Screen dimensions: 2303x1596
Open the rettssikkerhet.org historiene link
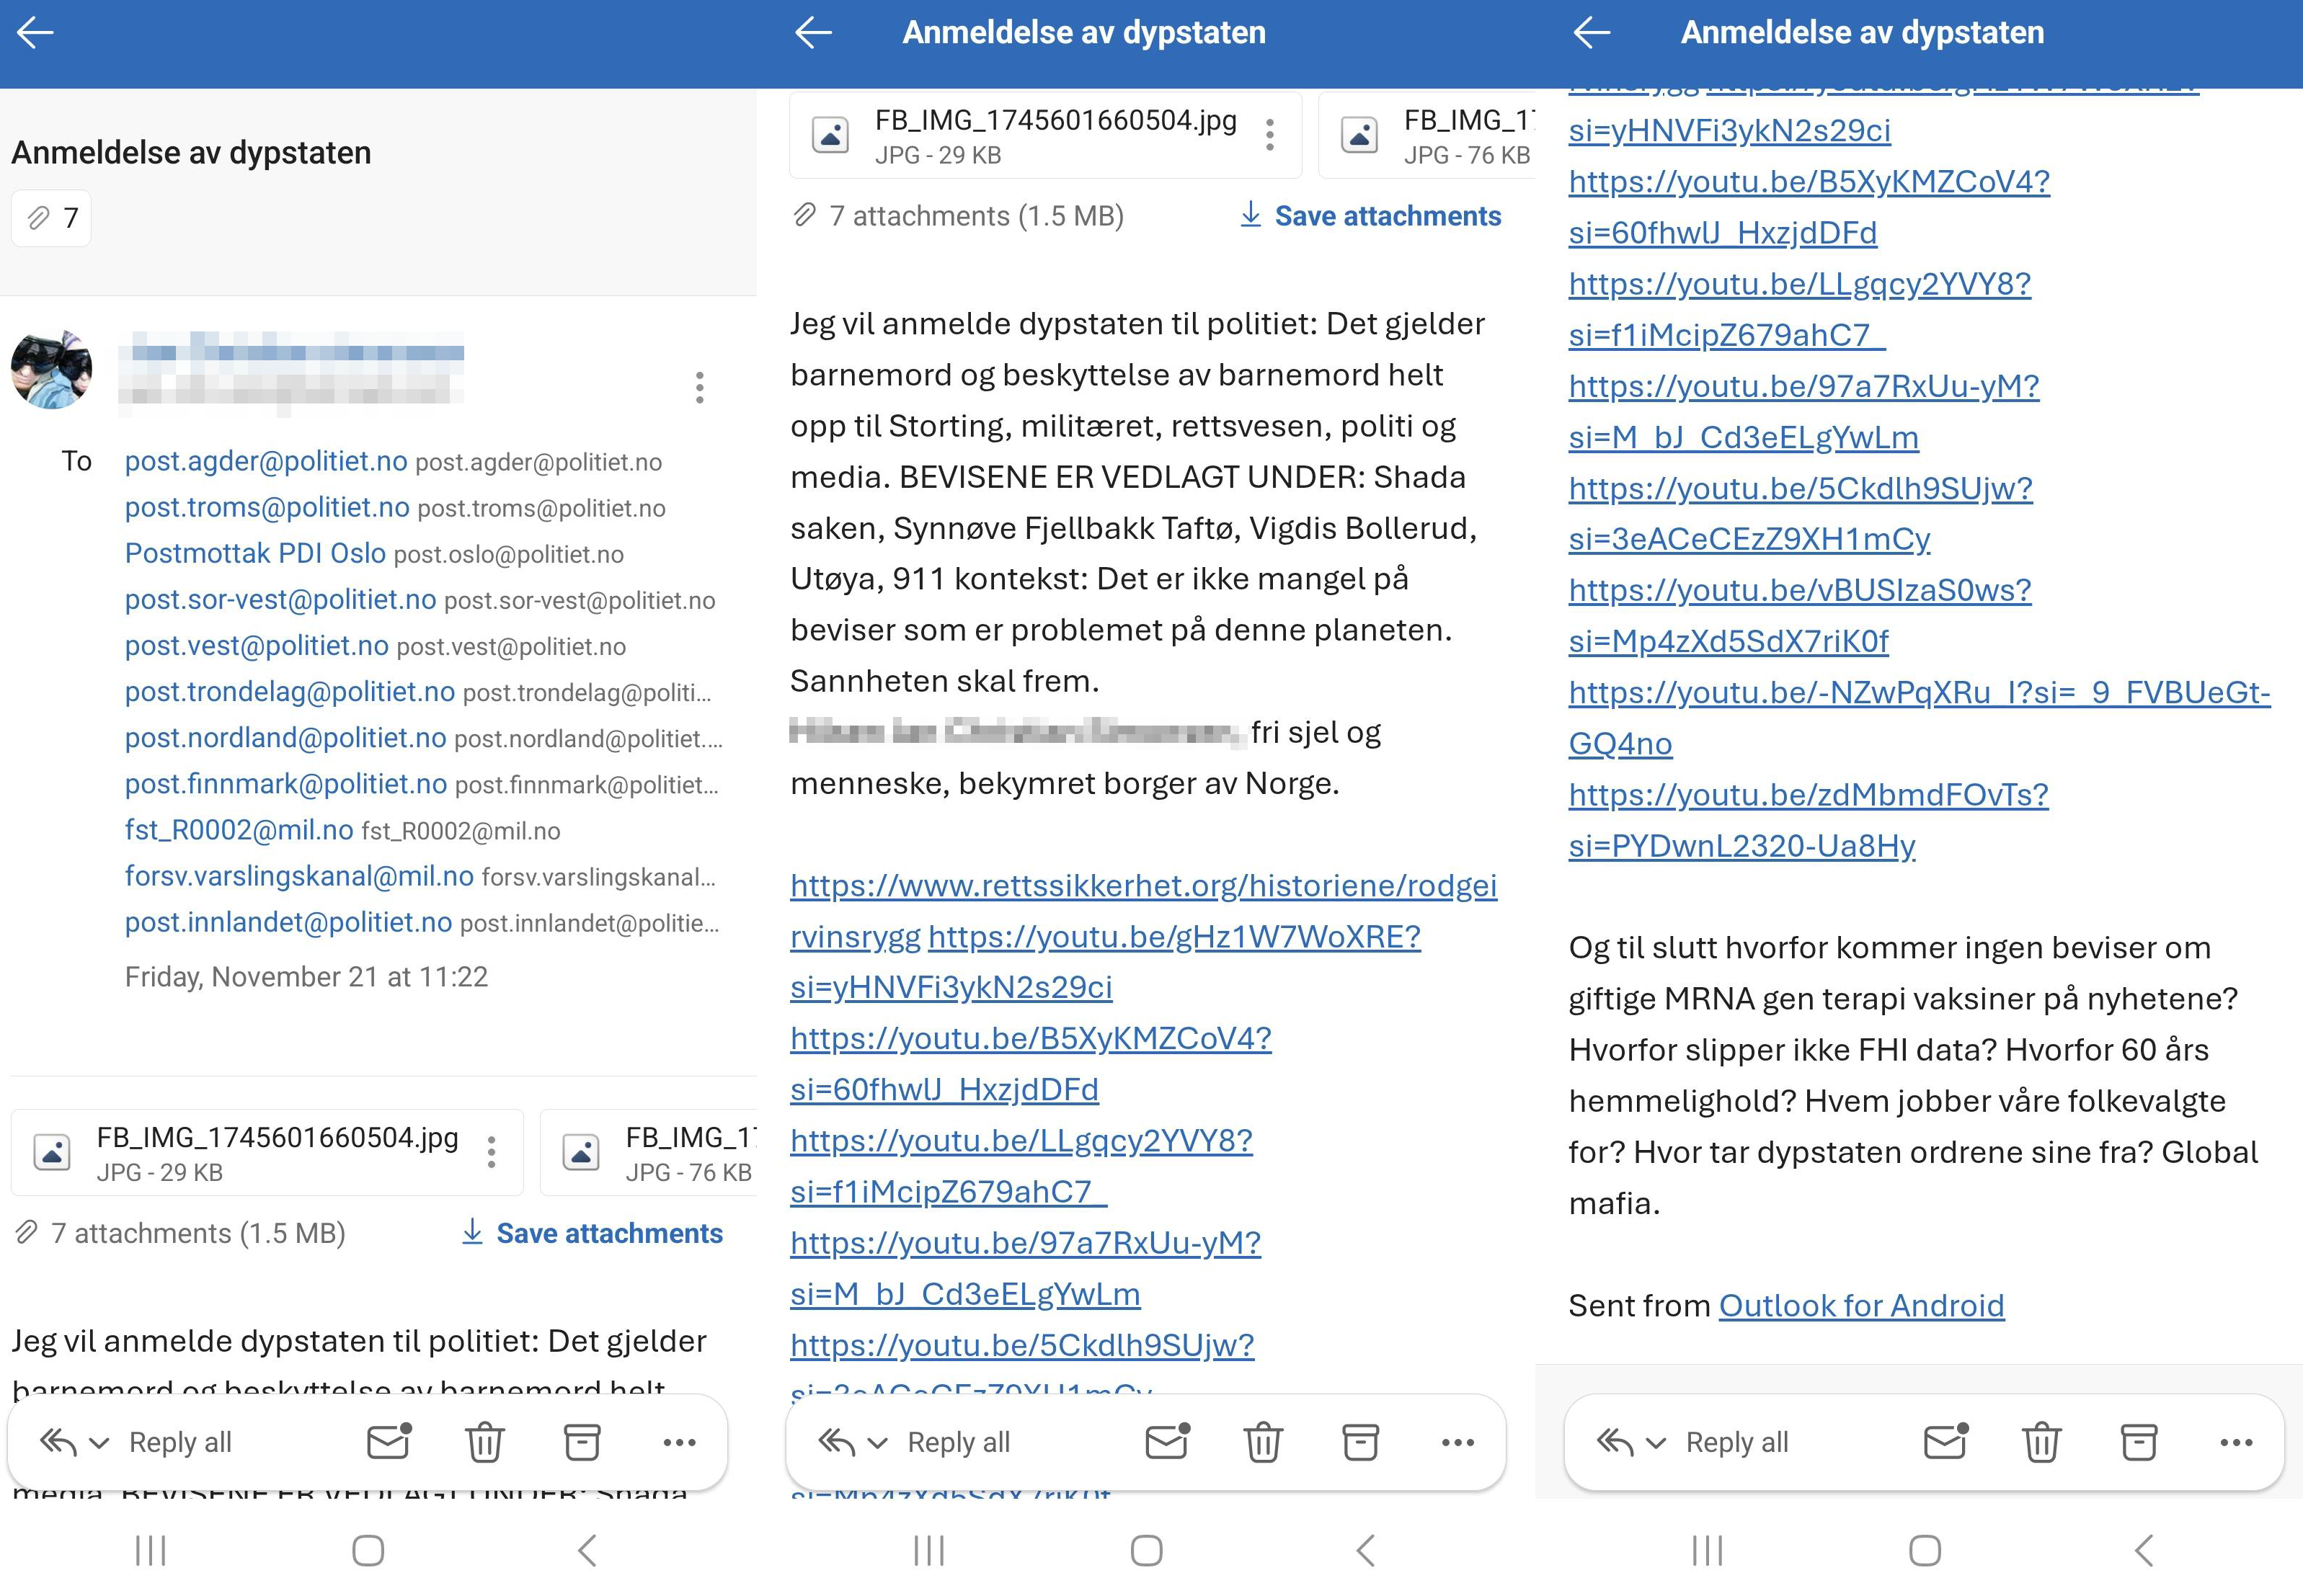[x=1142, y=885]
